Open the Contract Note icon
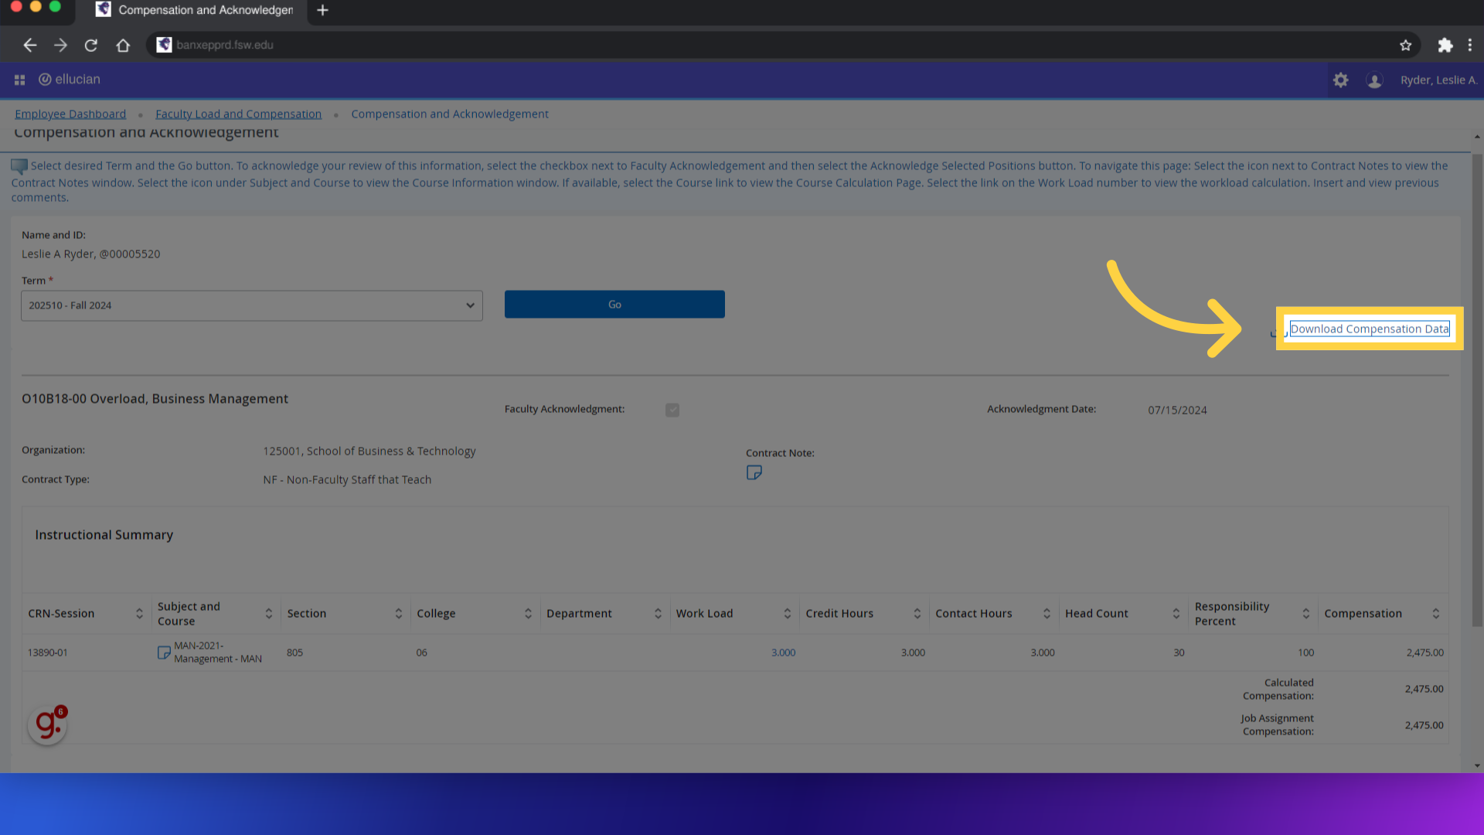The image size is (1484, 835). (x=754, y=472)
